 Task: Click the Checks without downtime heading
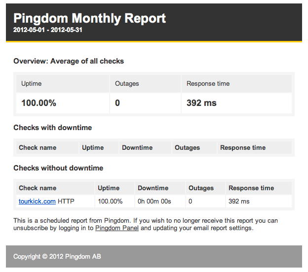pyautogui.click(x=58, y=168)
